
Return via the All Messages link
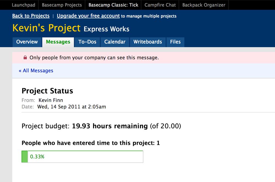[x=36, y=70]
